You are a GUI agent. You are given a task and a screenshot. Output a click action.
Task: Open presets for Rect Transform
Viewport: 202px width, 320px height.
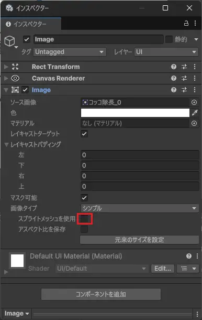coord(184,67)
